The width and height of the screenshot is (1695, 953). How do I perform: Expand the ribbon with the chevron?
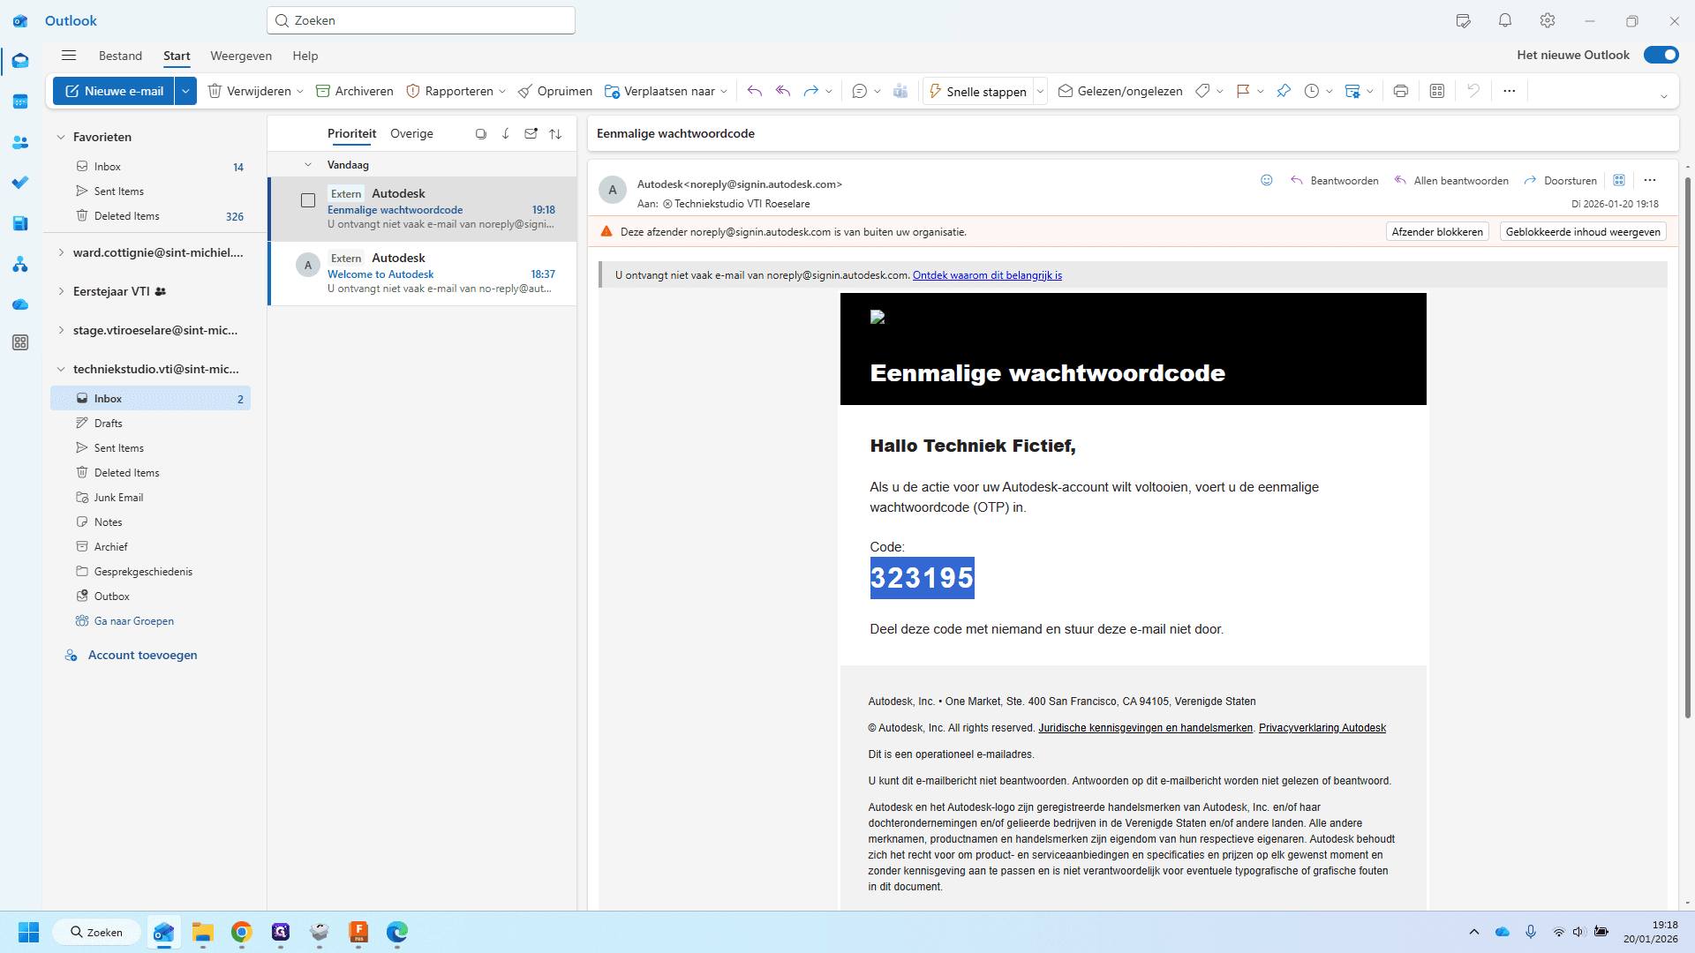click(x=1663, y=97)
